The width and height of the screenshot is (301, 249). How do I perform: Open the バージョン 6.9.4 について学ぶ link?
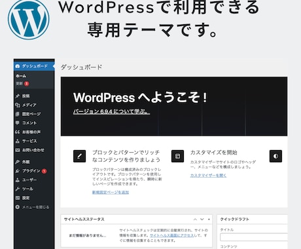coord(112,111)
